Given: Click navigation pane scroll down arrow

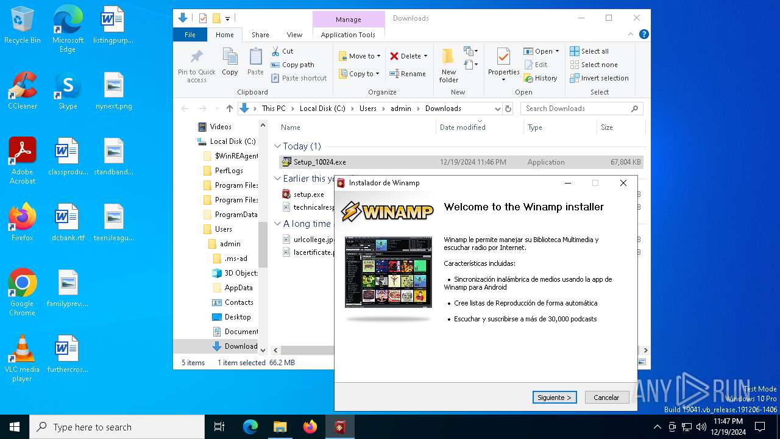Looking at the screenshot, I should click(x=263, y=350).
